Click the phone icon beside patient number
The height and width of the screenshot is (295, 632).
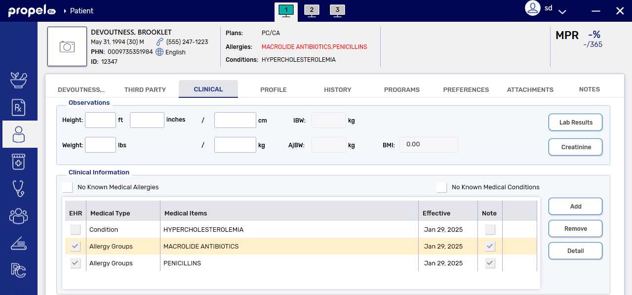coord(160,42)
